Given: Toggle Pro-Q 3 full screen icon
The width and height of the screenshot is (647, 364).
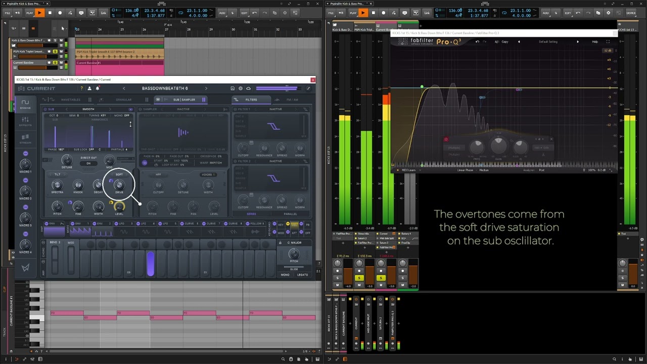Looking at the screenshot, I should [608, 41].
